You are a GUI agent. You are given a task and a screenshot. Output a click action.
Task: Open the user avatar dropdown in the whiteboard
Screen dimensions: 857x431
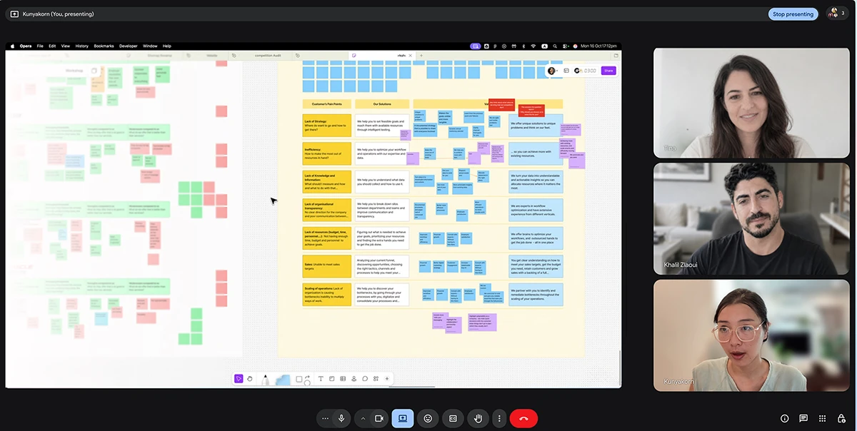pyautogui.click(x=553, y=71)
